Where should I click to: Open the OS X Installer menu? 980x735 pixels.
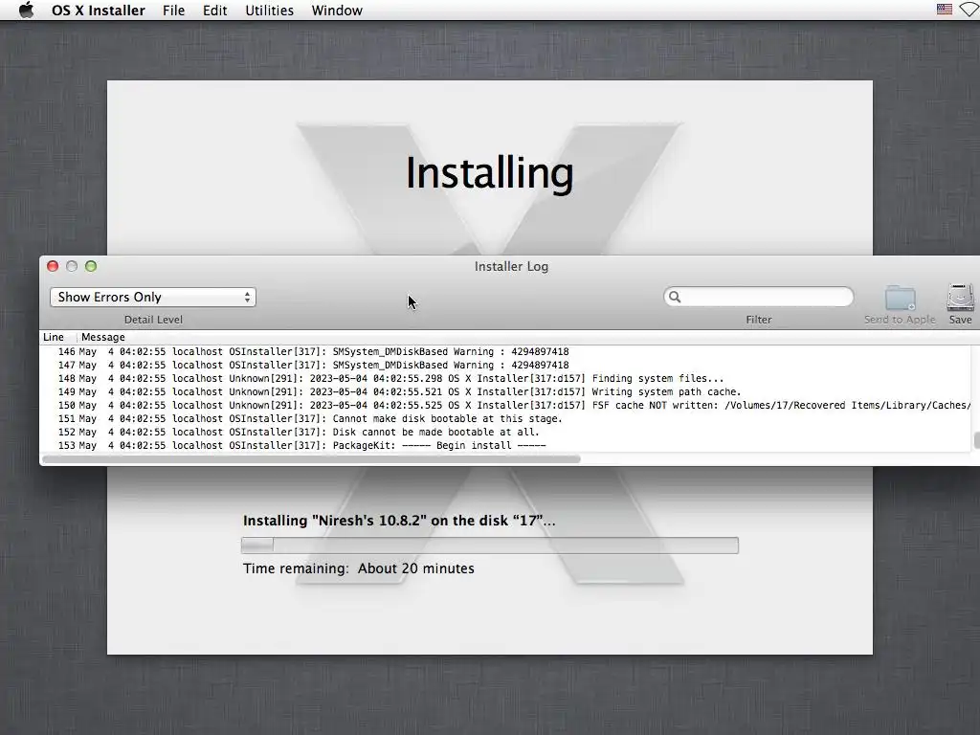[99, 11]
